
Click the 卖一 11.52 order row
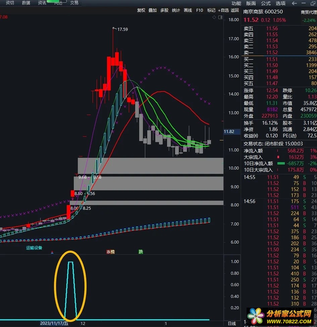click(280, 53)
